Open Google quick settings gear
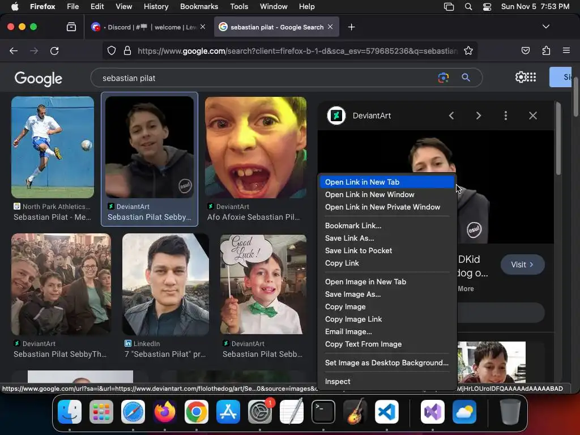The height and width of the screenshot is (435, 580). pos(521,77)
